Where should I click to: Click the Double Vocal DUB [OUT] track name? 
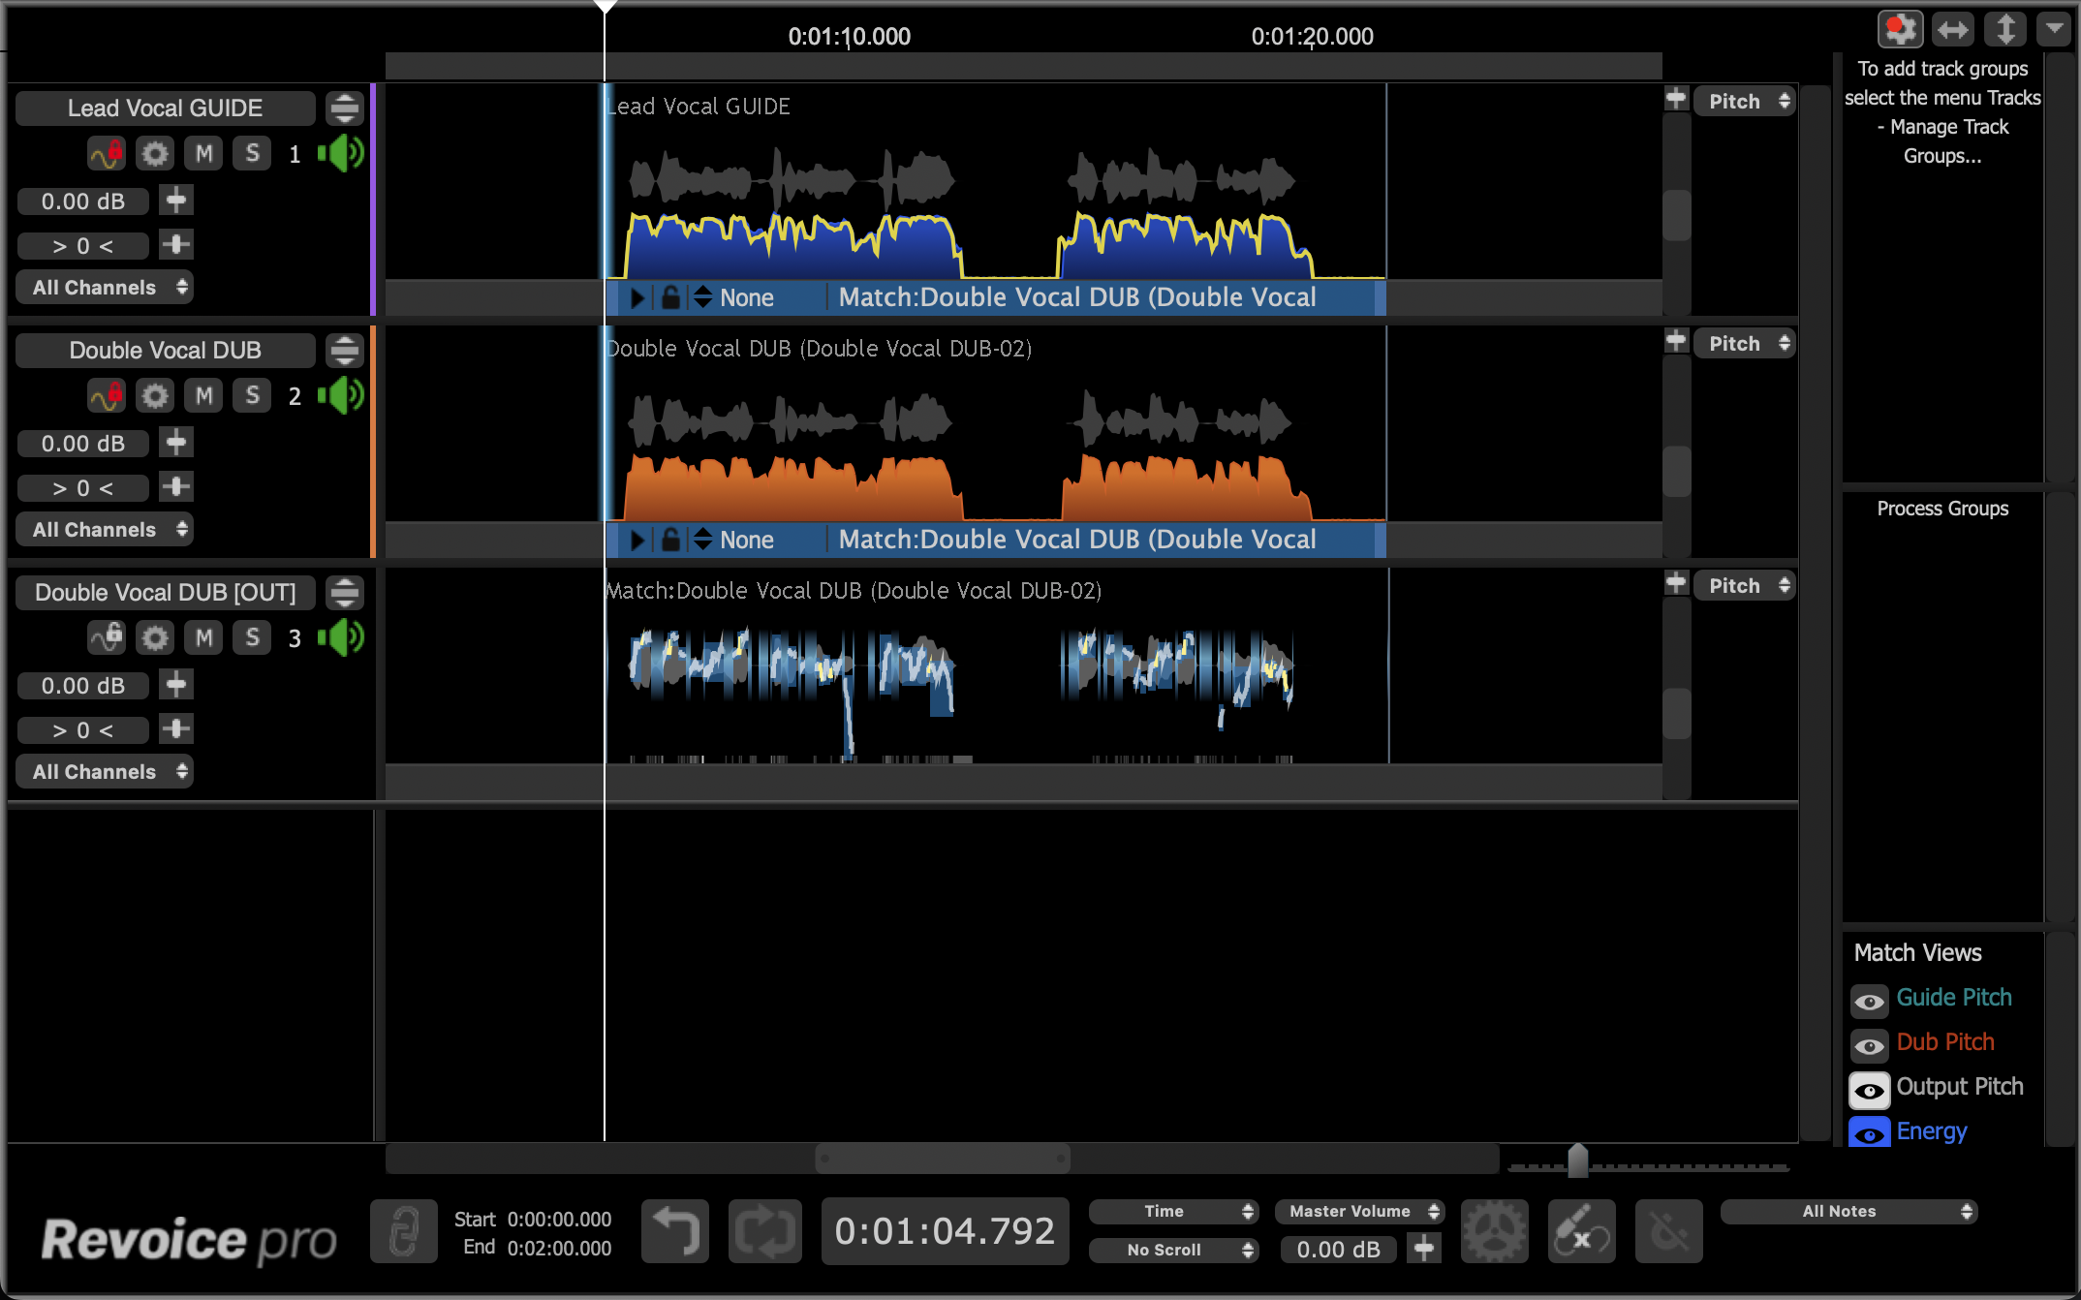click(x=165, y=592)
